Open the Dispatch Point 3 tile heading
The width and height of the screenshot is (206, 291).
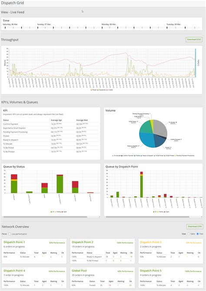tap(151, 242)
